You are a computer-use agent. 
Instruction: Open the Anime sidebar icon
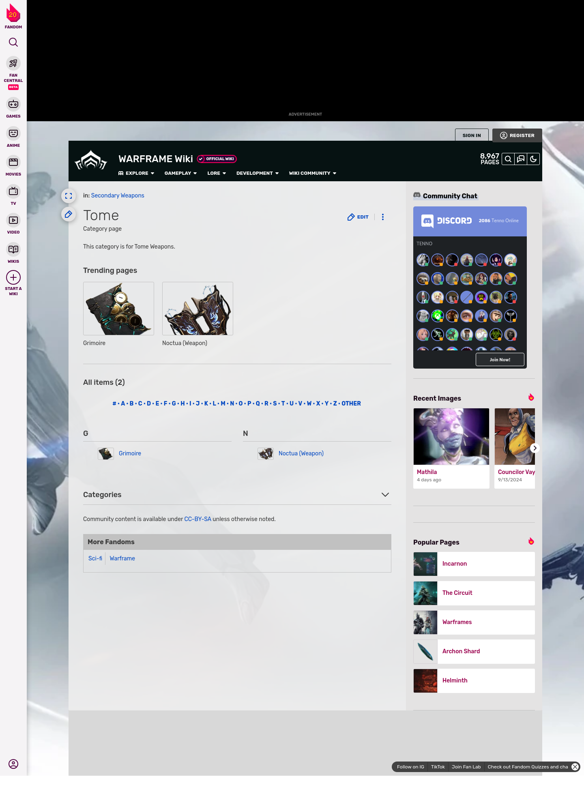[x=13, y=133]
